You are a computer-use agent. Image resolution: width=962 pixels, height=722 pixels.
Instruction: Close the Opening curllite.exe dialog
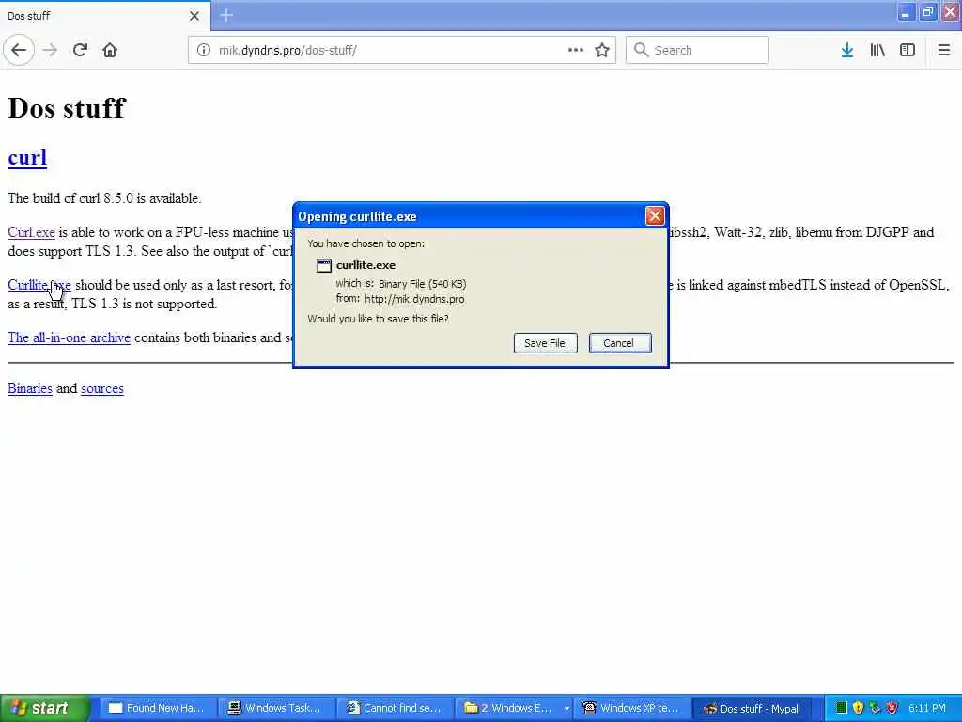[x=655, y=215]
